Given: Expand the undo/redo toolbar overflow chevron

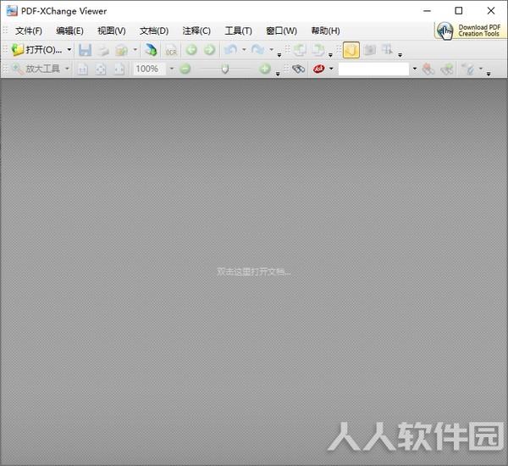Looking at the screenshot, I should click(279, 55).
